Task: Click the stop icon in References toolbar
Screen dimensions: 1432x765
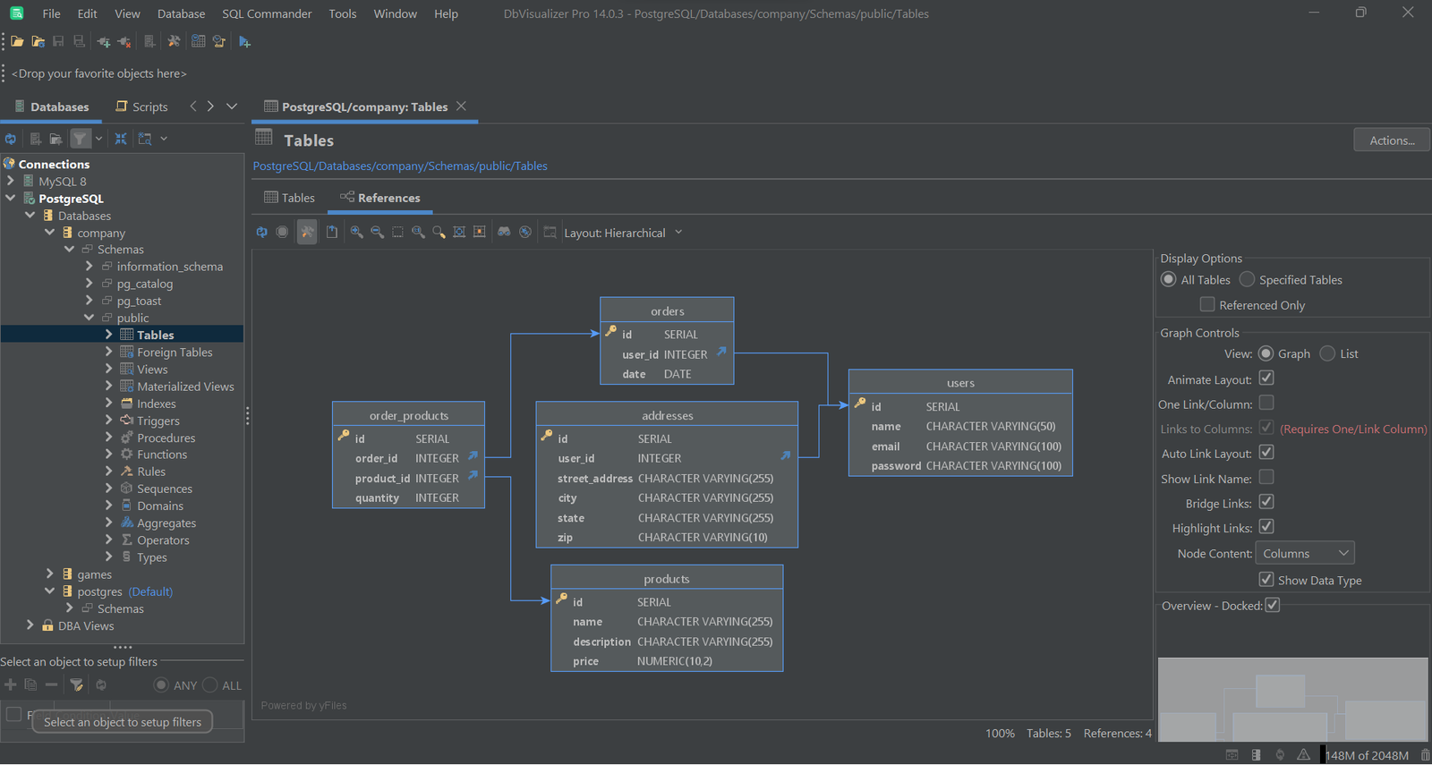Action: 282,232
